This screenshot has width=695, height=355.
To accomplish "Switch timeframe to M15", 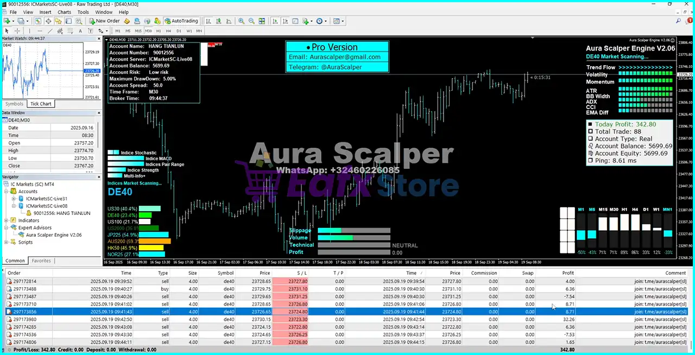I will coord(138,31).
